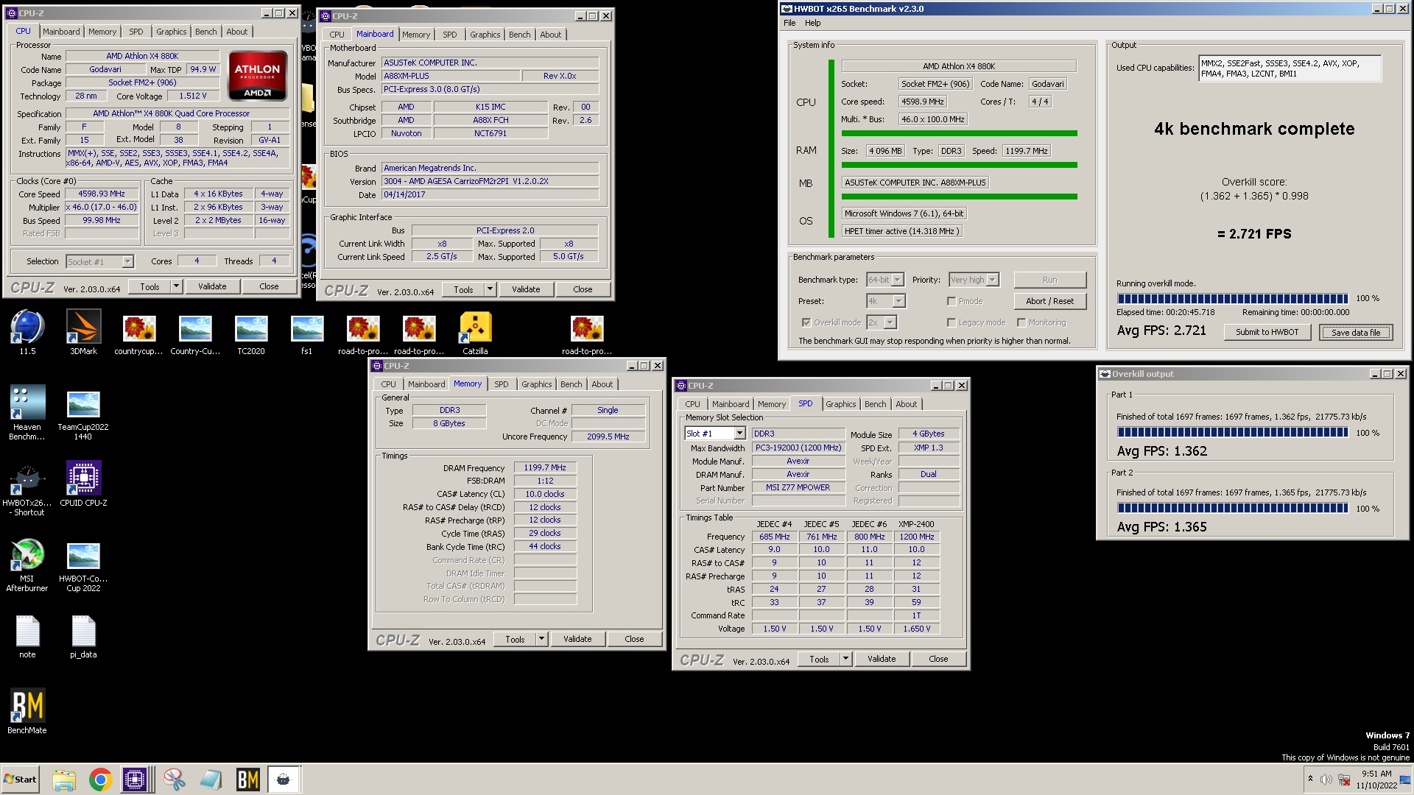This screenshot has height=795, width=1414.
Task: Expand Tools arrow in CPU-Z CPU window
Action: tap(176, 286)
